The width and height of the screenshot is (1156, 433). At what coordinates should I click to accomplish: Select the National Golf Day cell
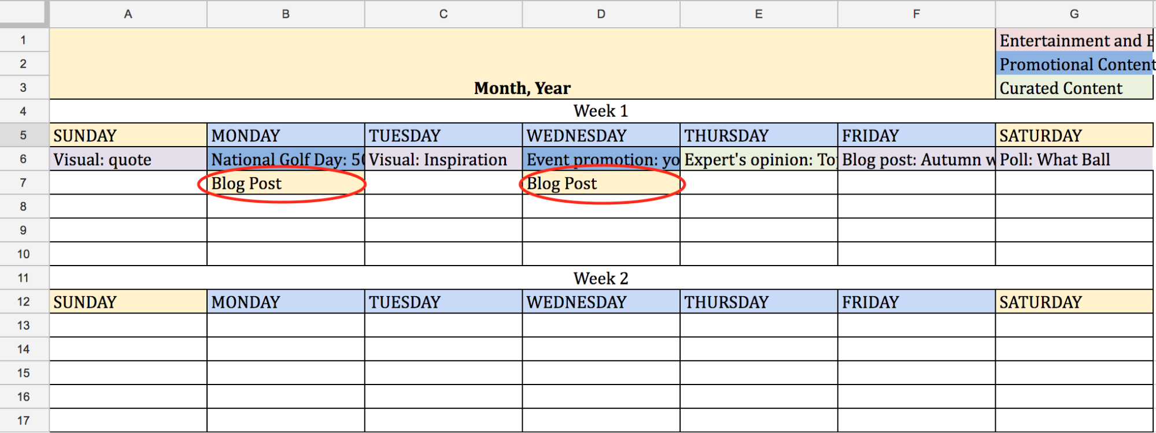click(x=286, y=159)
